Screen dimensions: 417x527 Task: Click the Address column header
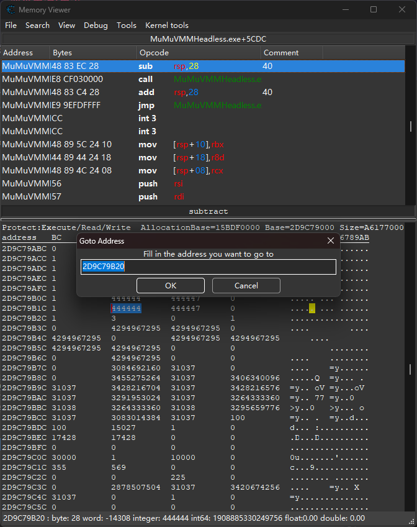coord(25,53)
